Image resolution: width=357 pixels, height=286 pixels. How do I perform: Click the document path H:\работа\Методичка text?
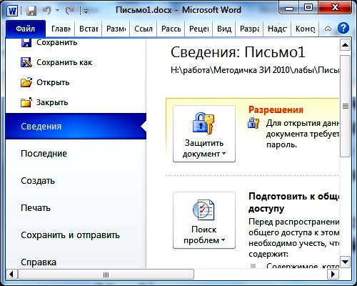point(255,70)
